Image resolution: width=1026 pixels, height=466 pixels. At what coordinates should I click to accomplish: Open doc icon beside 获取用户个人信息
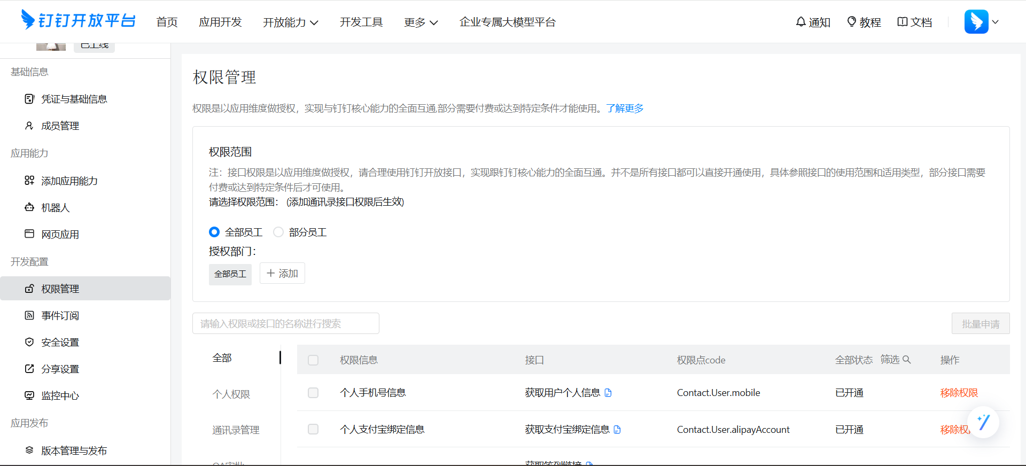click(608, 393)
